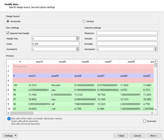Select the #Invalid cell in row 5

(x=62, y=85)
